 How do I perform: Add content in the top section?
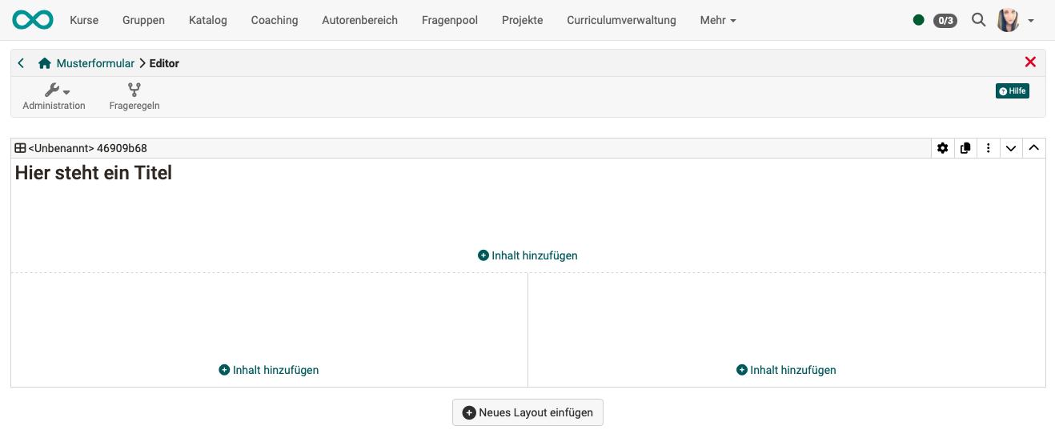[x=527, y=255]
